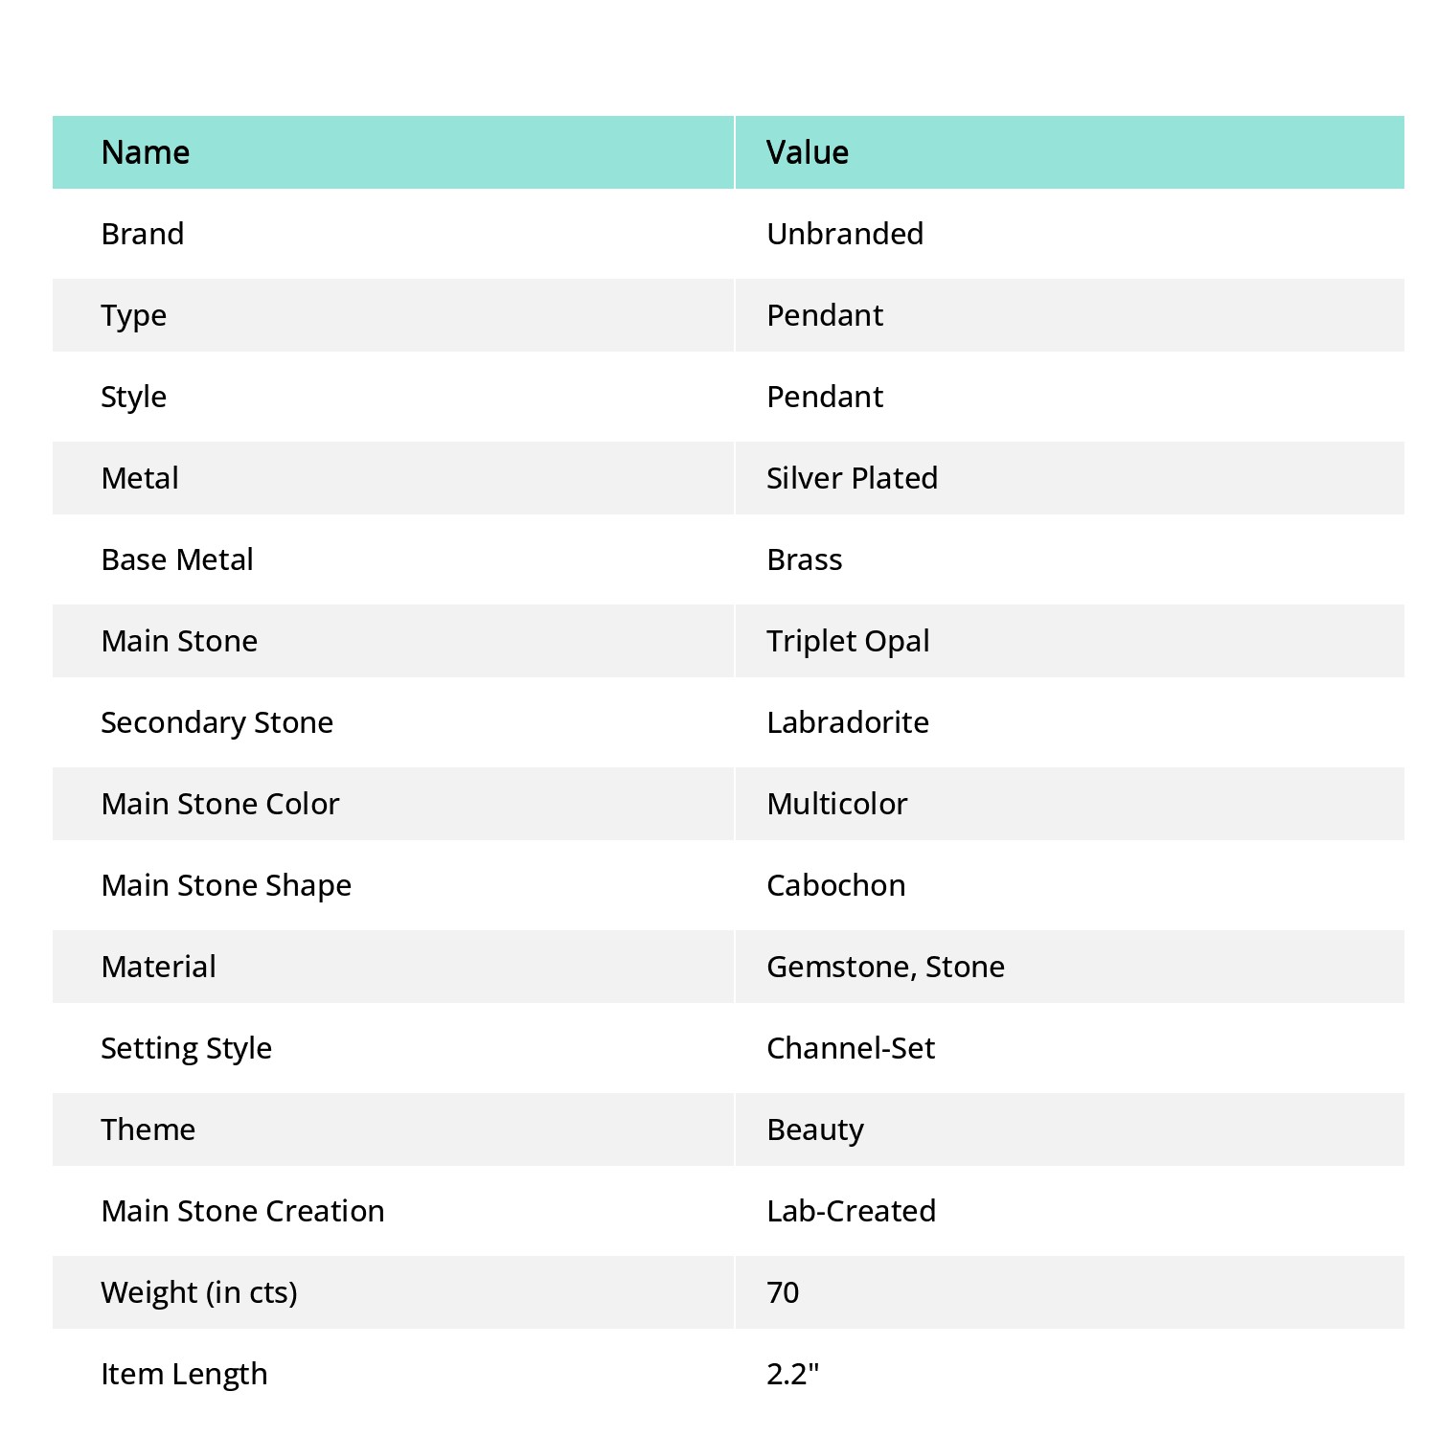
Task: Click the Lab-Created value
Action: [852, 1211]
